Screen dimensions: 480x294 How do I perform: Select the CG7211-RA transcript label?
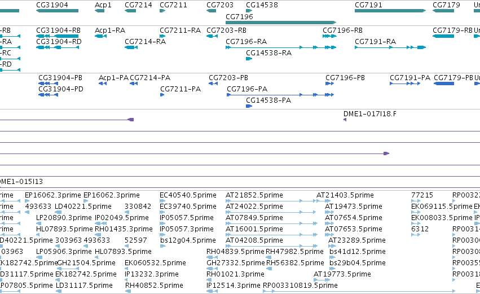click(x=180, y=30)
